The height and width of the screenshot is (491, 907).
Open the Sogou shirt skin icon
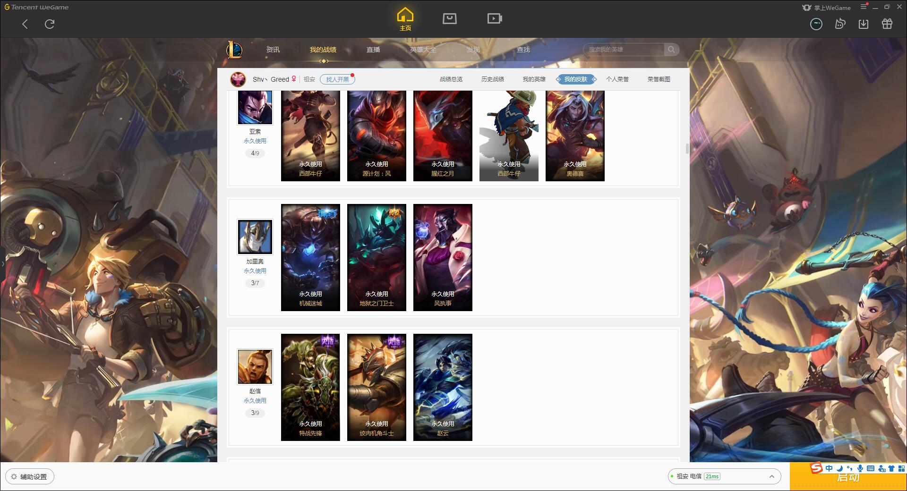point(891,468)
